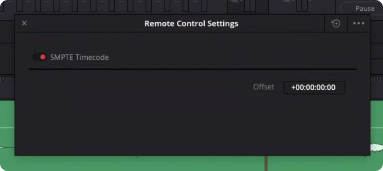383x171 pixels.
Task: Click the Offset label
Action: (264, 87)
